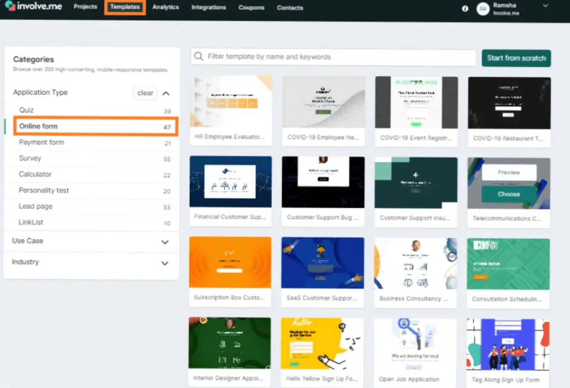This screenshot has height=388, width=570.
Task: Collapse the Application Type section
Action: (x=166, y=93)
